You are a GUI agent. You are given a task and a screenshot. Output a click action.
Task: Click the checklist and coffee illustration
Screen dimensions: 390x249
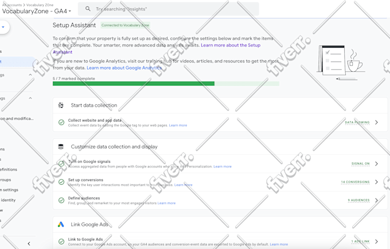point(341,62)
